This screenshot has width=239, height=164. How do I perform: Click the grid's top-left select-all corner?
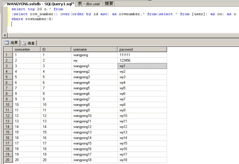8,49
